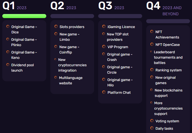The image size is (192, 133).
Task: Click the Q4 2023 and beyond progress bar
Action: [168, 21]
